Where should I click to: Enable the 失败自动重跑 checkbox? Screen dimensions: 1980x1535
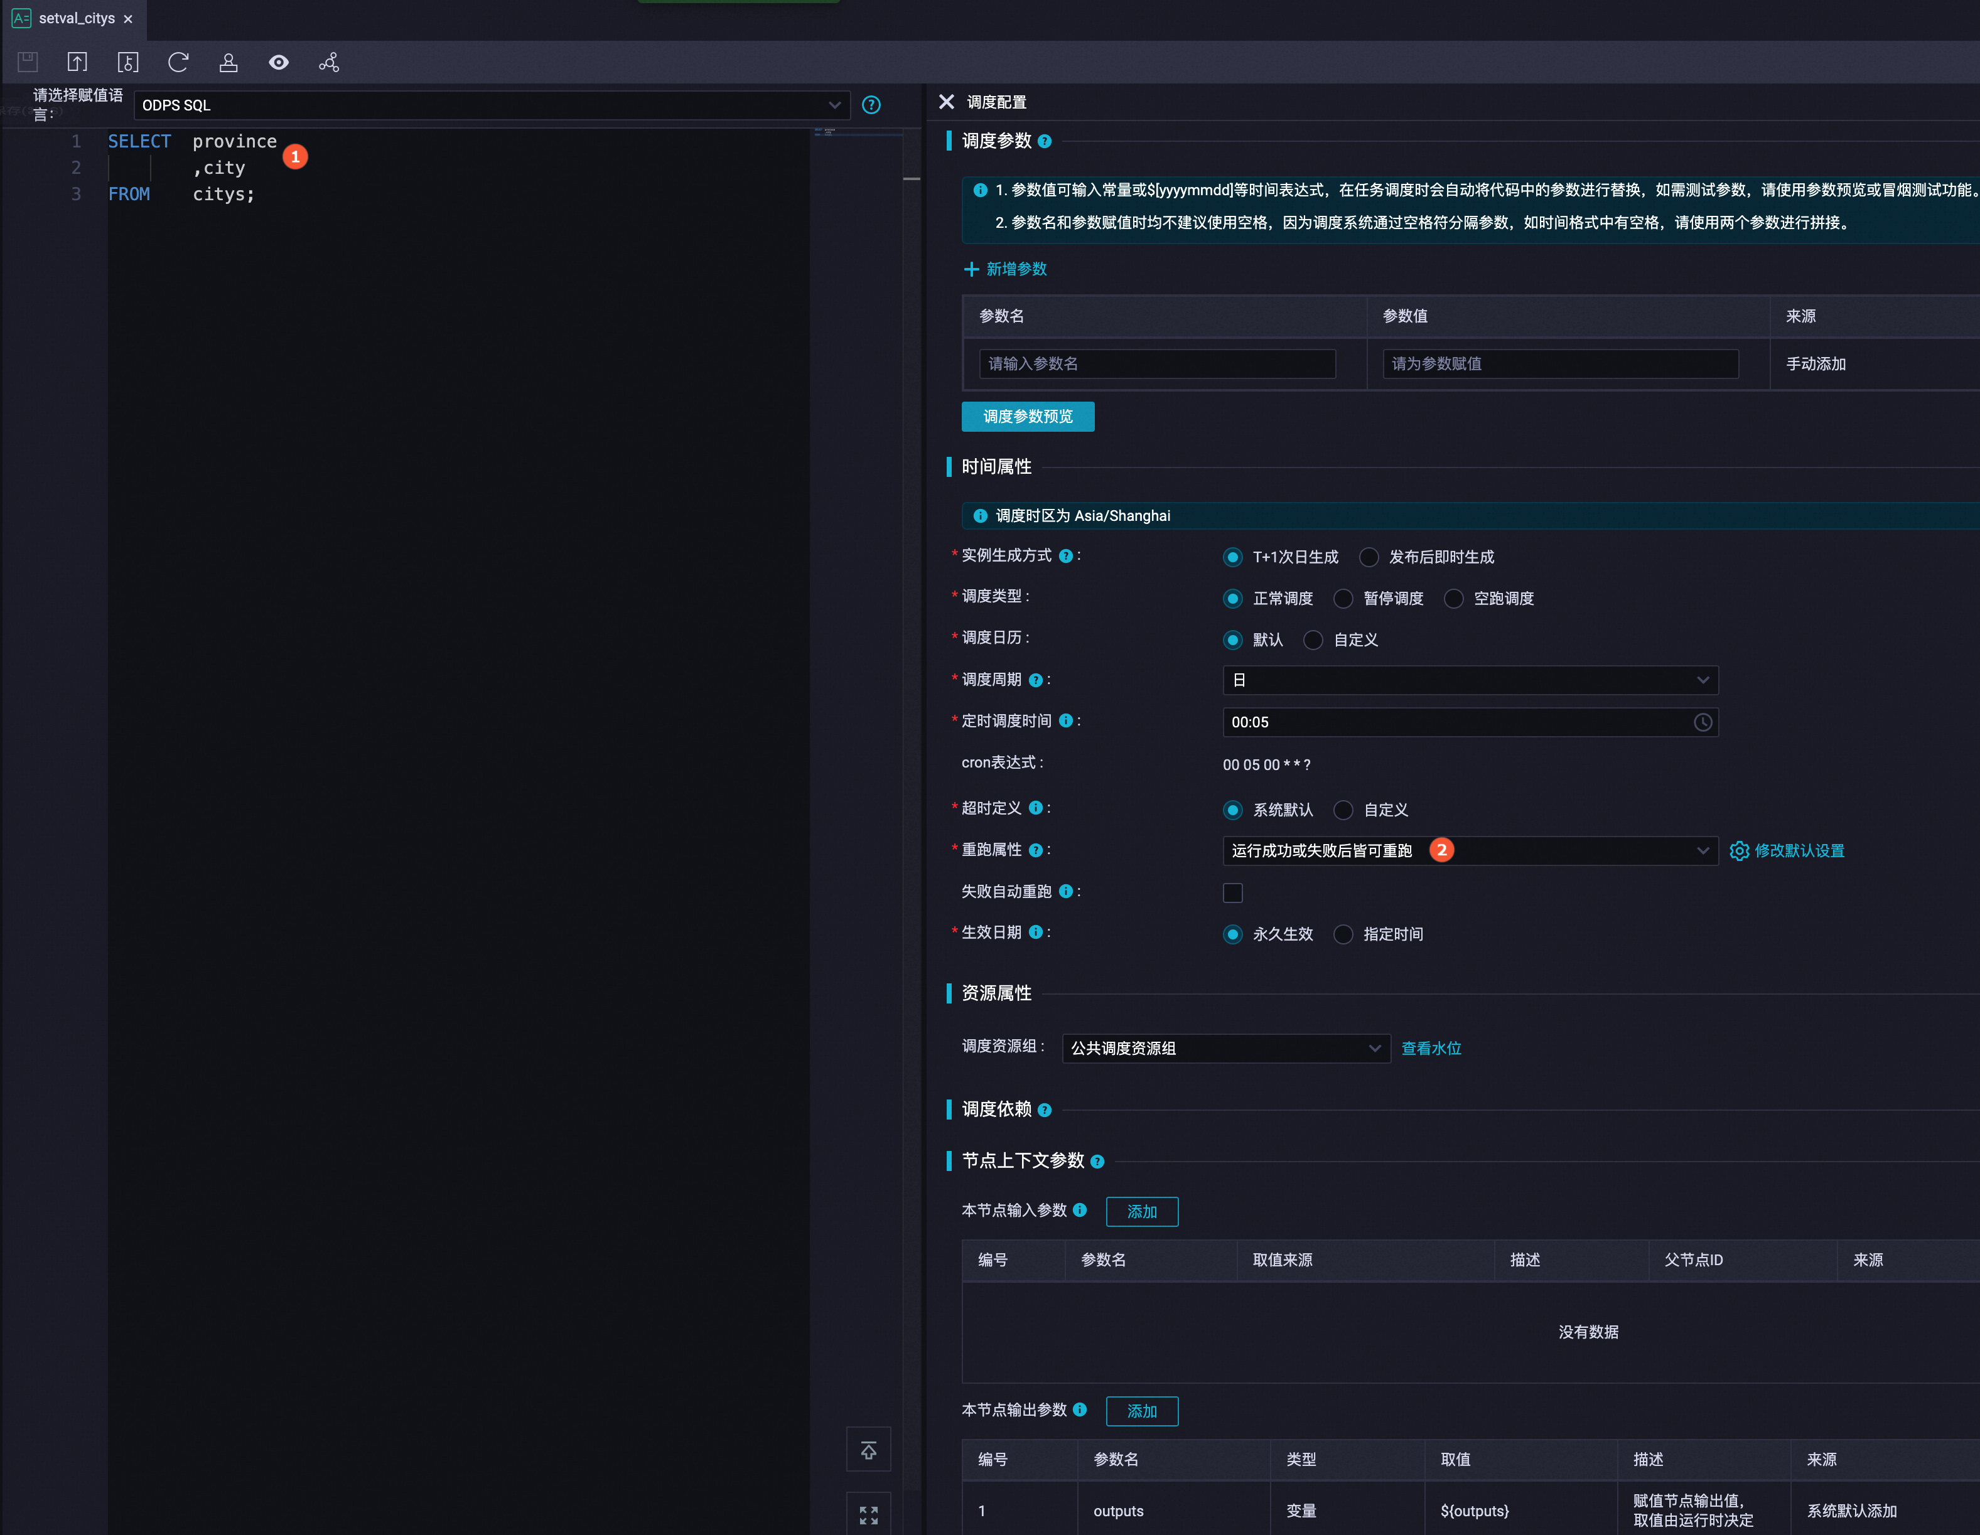pos(1232,892)
